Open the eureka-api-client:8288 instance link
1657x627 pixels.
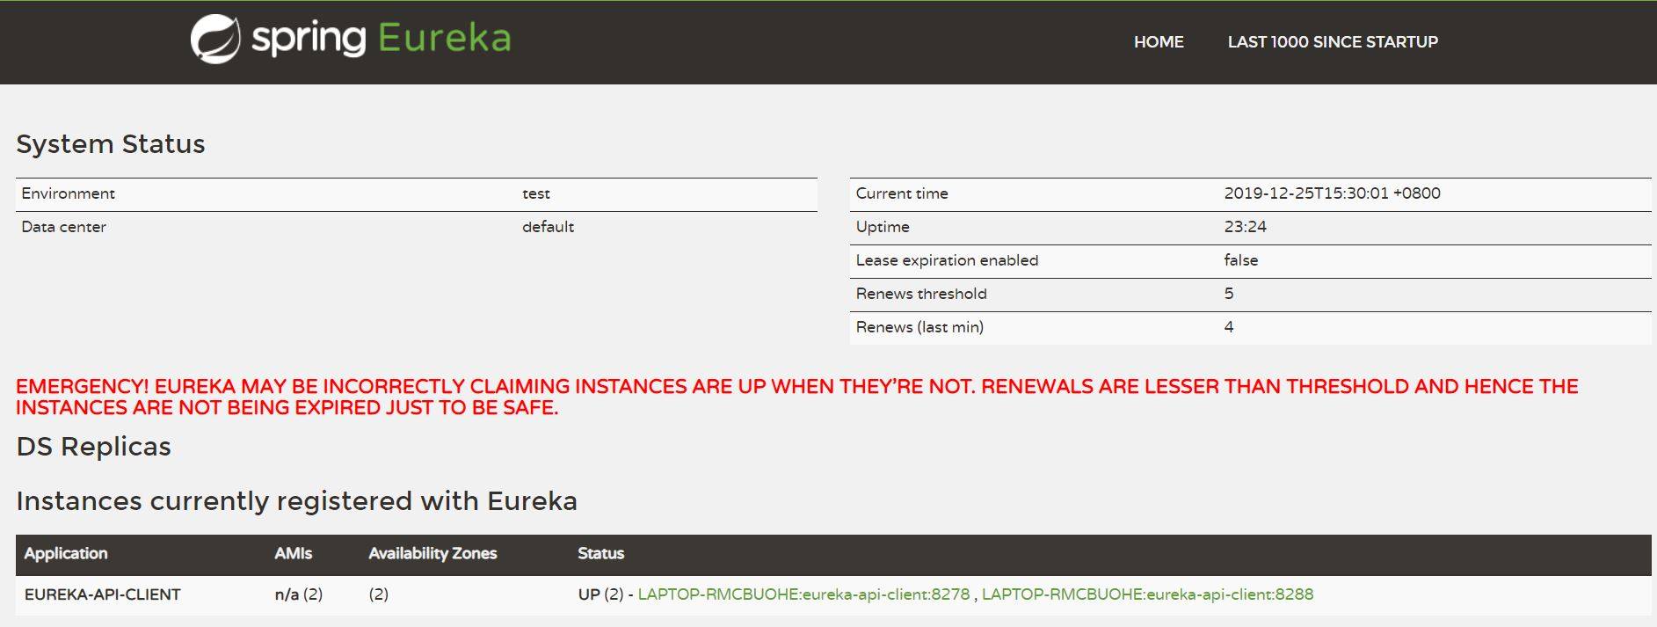click(1147, 594)
